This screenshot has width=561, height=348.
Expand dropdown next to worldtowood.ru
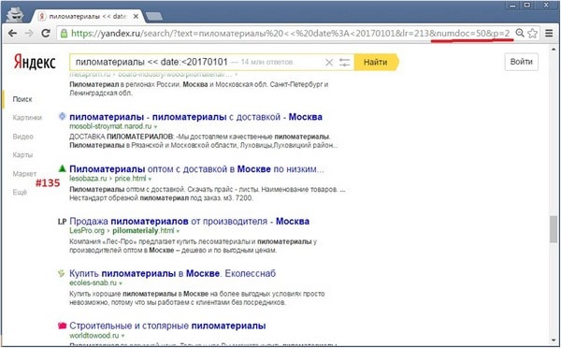pyautogui.click(x=122, y=336)
